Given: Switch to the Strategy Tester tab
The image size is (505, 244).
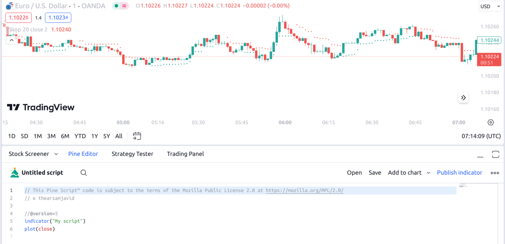Looking at the screenshot, I should [x=132, y=154].
